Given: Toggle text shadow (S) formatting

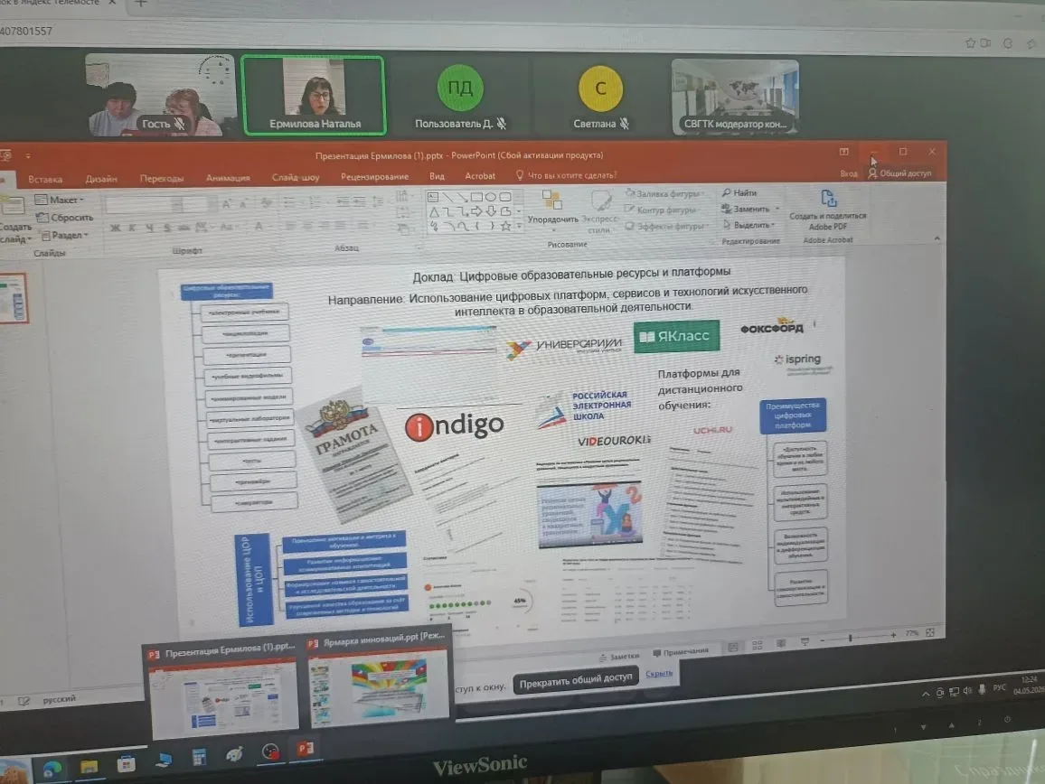Looking at the screenshot, I should click(x=166, y=228).
